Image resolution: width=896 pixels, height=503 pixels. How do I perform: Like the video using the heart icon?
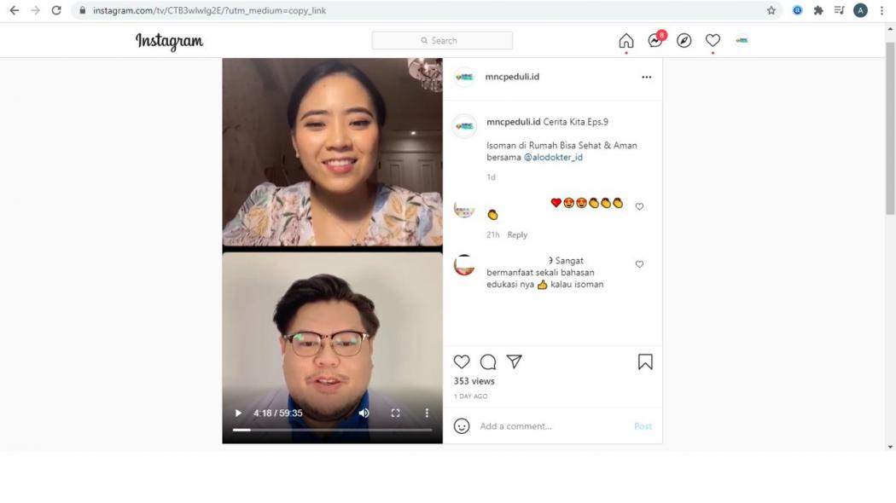(461, 361)
